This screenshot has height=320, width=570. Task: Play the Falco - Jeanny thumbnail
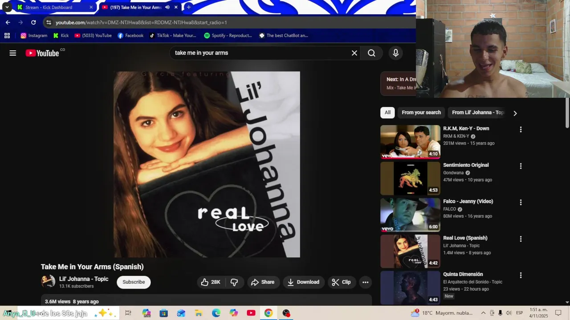click(x=410, y=215)
